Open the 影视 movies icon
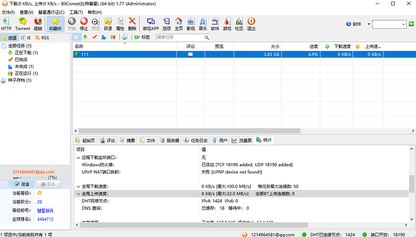416x237 pixels. click(191, 24)
